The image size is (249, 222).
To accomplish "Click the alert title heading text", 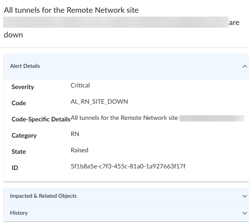I will click(x=71, y=10).
